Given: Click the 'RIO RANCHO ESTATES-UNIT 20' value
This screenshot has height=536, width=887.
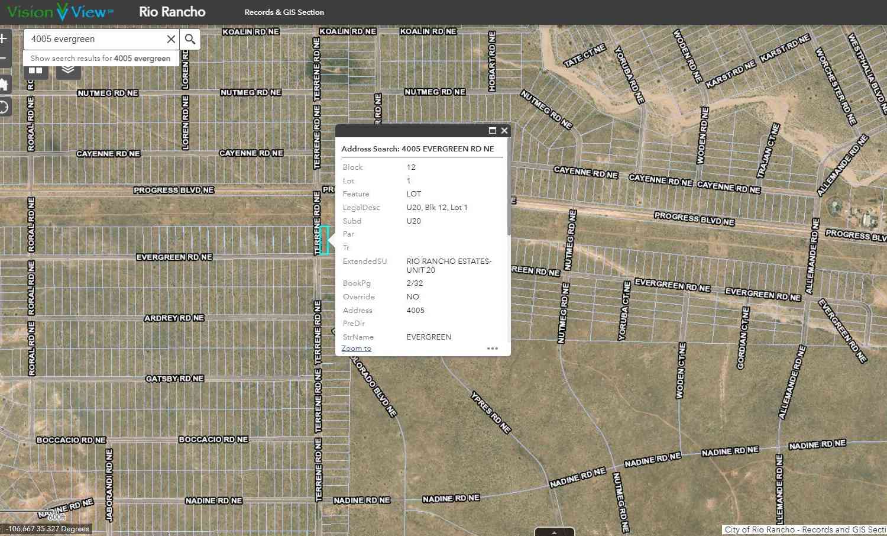Looking at the screenshot, I should pos(449,266).
